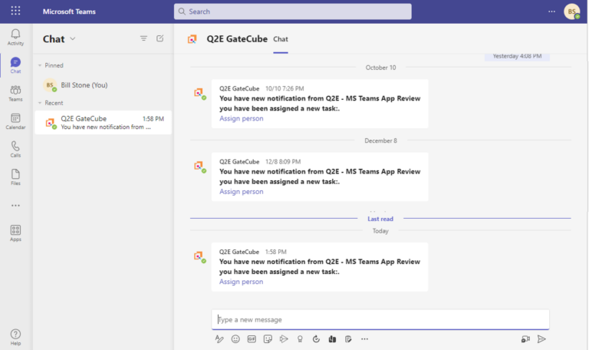
Task: Open the Calendar view
Action: [15, 121]
